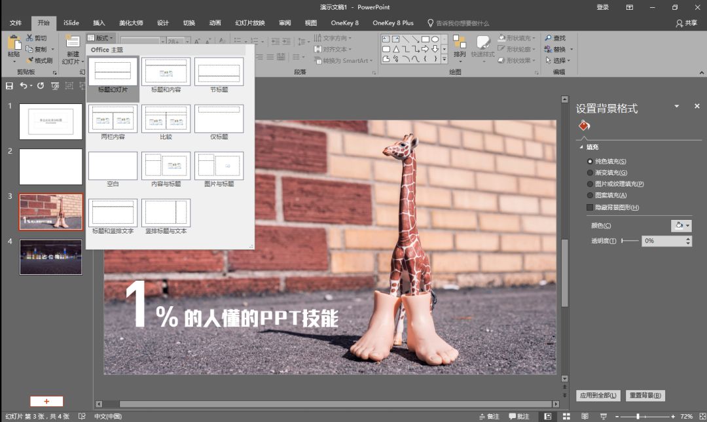This screenshot has width=707, height=422.
Task: Select Picture or texture fill (图片或纹理填充) option
Action: (x=590, y=183)
